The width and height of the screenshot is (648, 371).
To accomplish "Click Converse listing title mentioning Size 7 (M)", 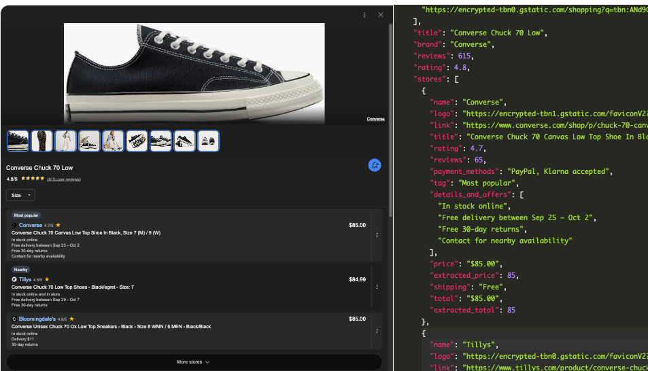I will (x=86, y=232).
